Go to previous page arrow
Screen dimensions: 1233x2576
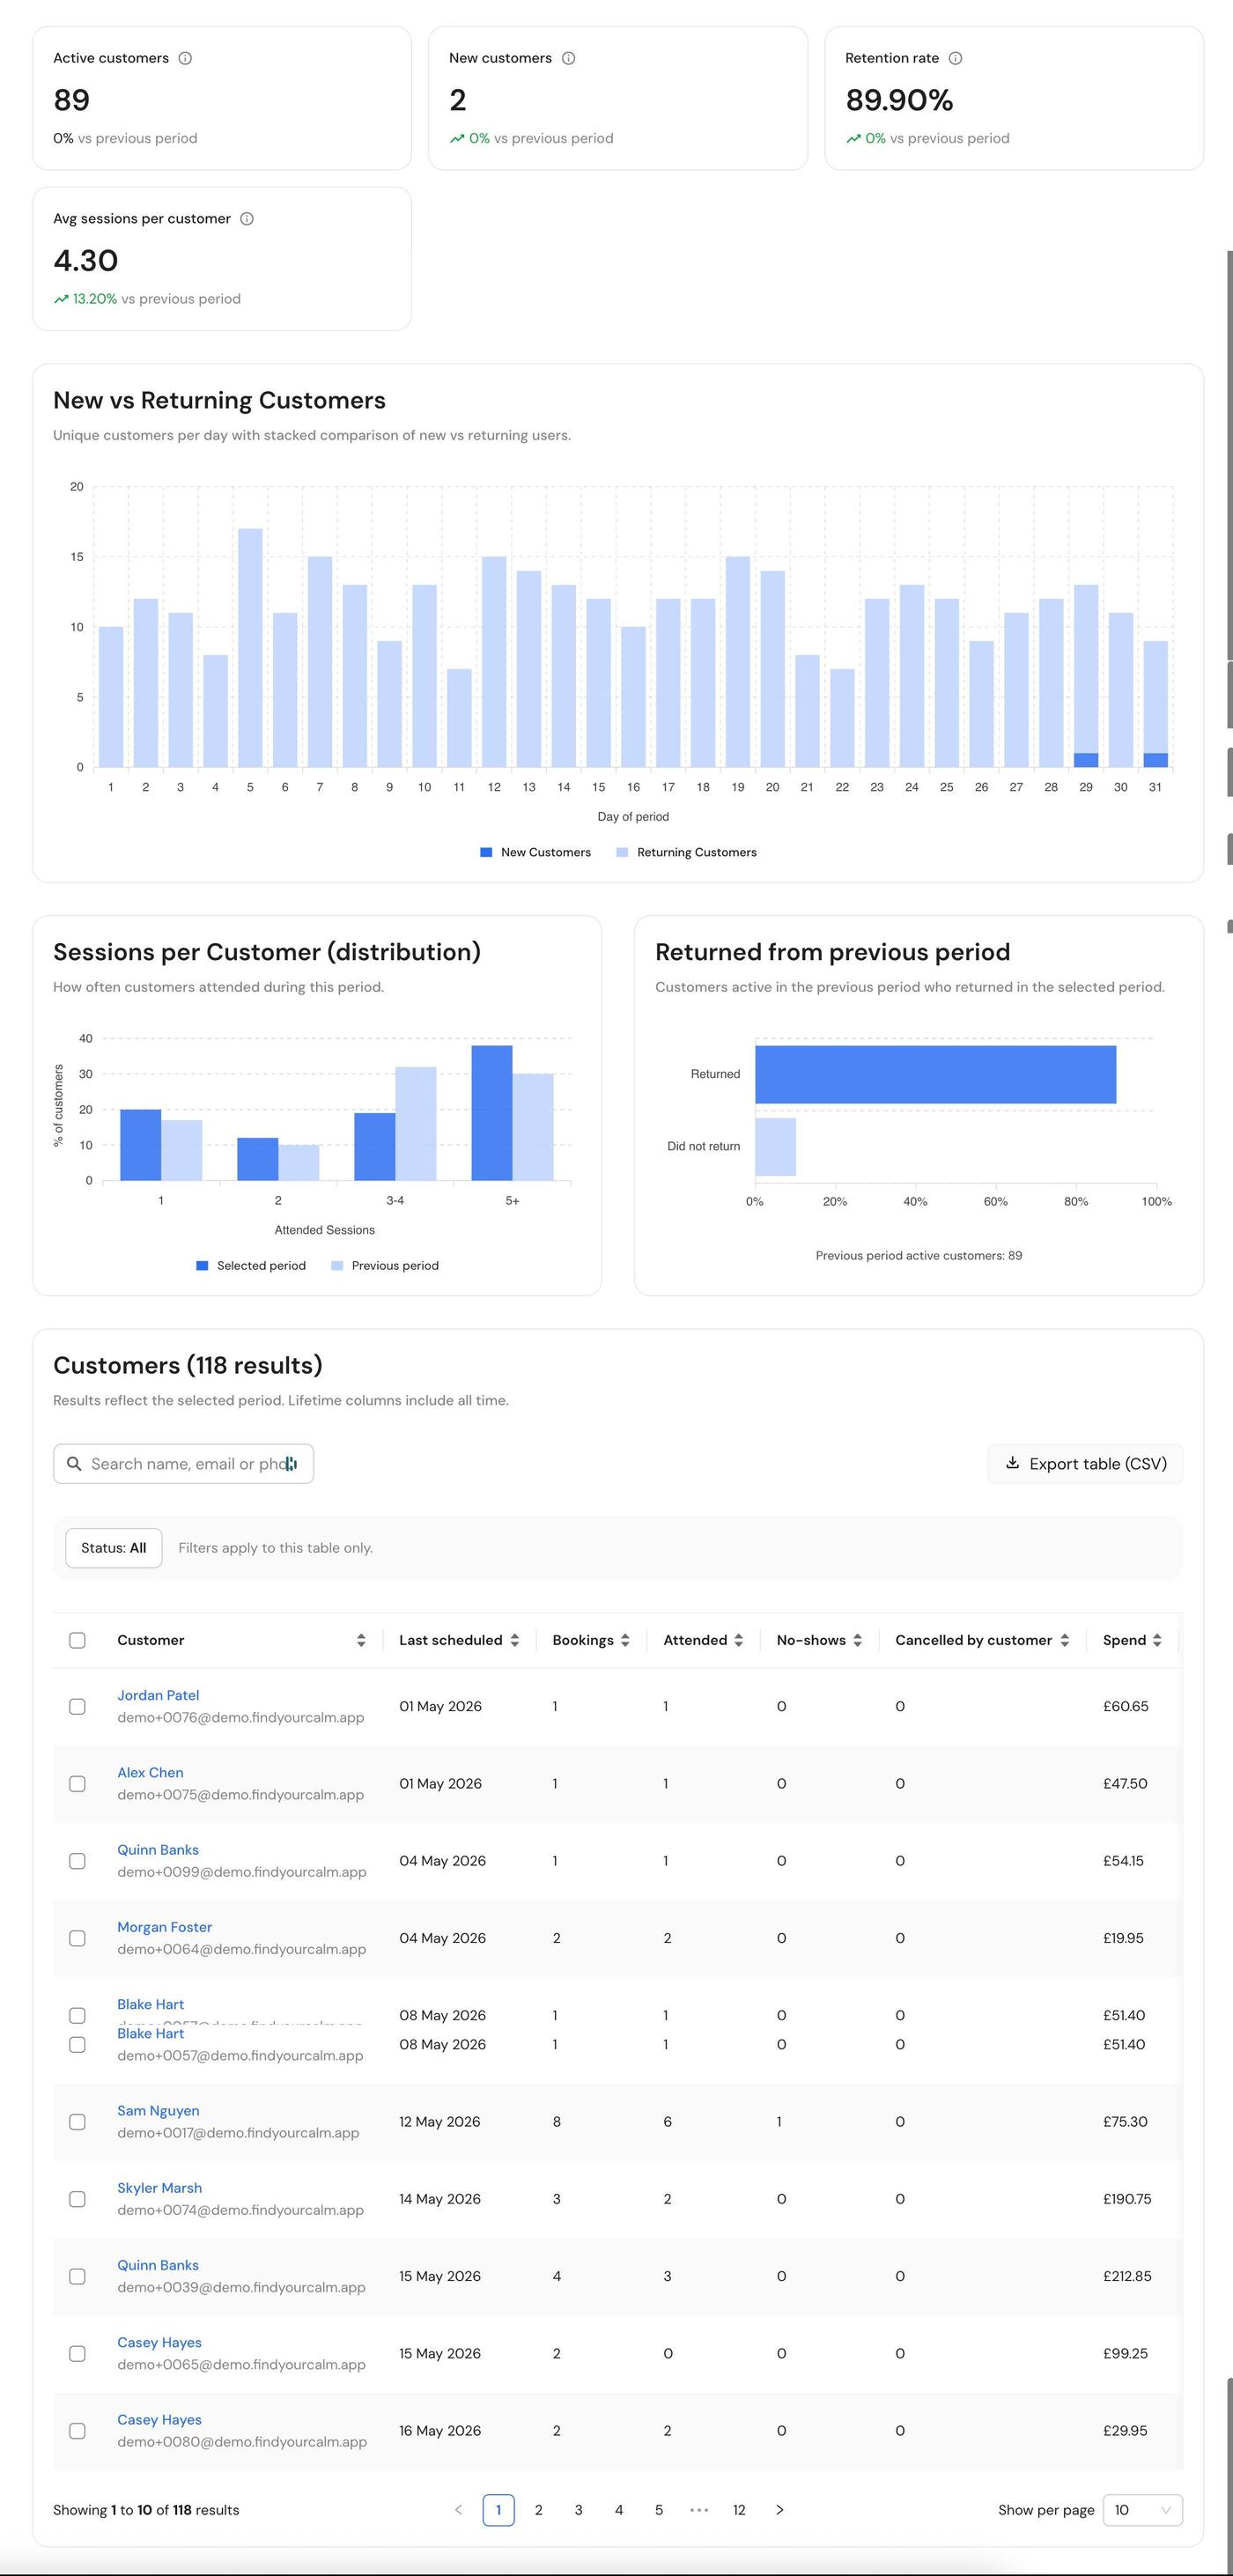tap(458, 2510)
